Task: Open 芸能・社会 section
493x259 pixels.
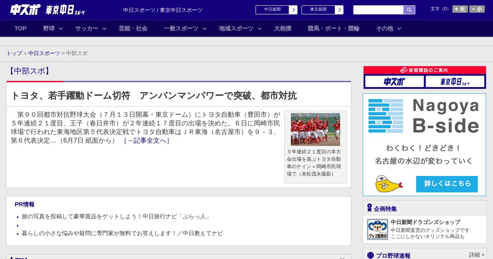Action: click(x=133, y=28)
